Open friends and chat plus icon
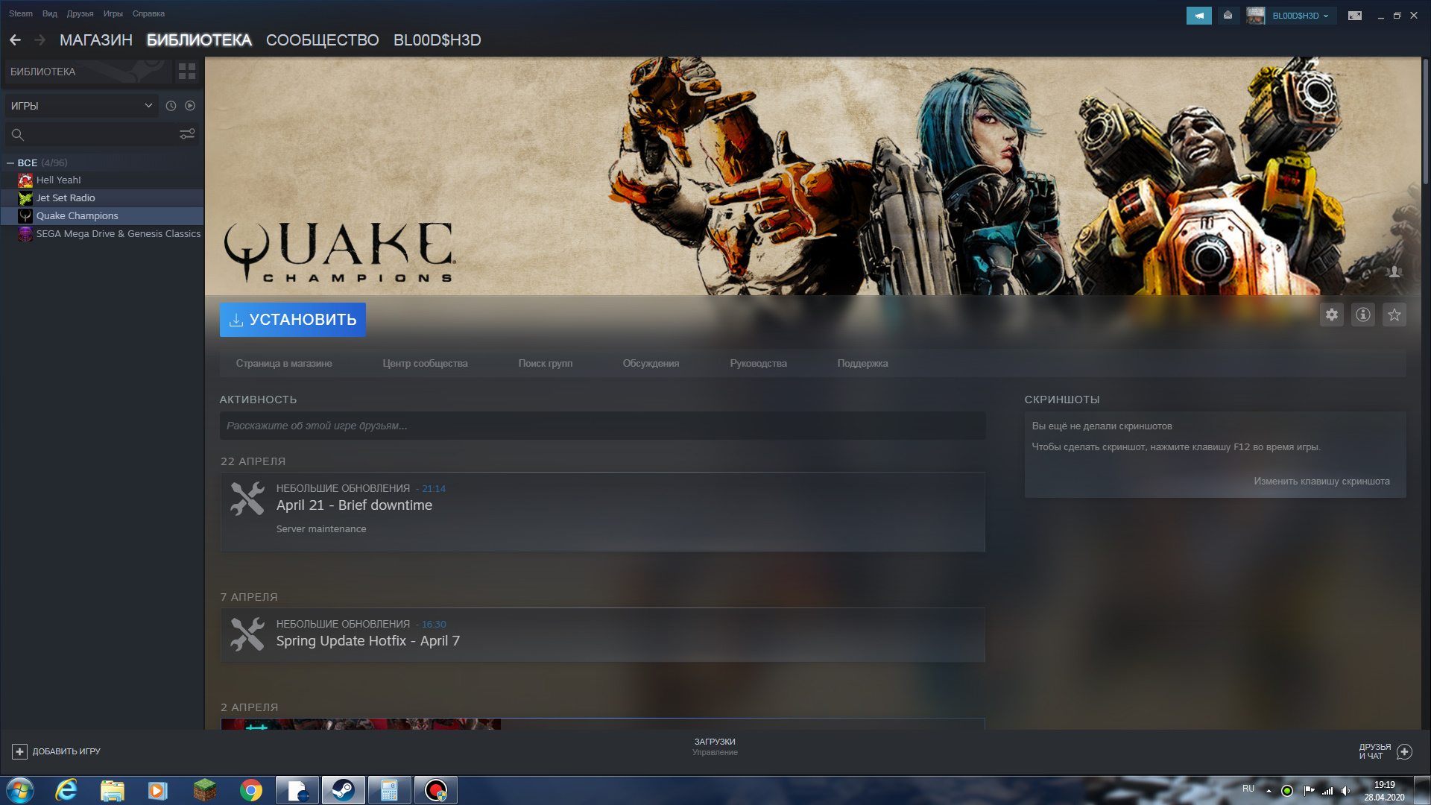The height and width of the screenshot is (805, 1431). click(1404, 751)
